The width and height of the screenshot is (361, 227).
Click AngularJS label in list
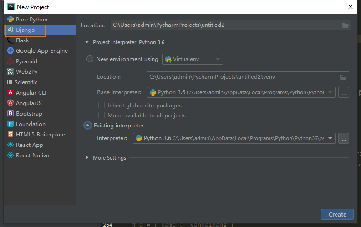coord(29,103)
